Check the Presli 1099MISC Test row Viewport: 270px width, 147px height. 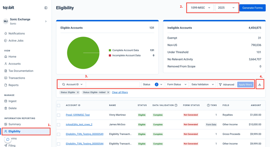pyautogui.click(x=58, y=115)
